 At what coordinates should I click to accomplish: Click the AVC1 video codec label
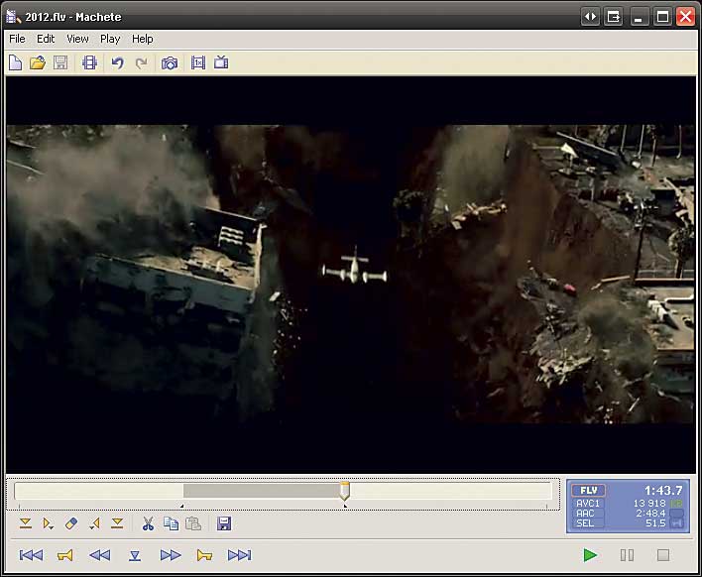click(588, 504)
